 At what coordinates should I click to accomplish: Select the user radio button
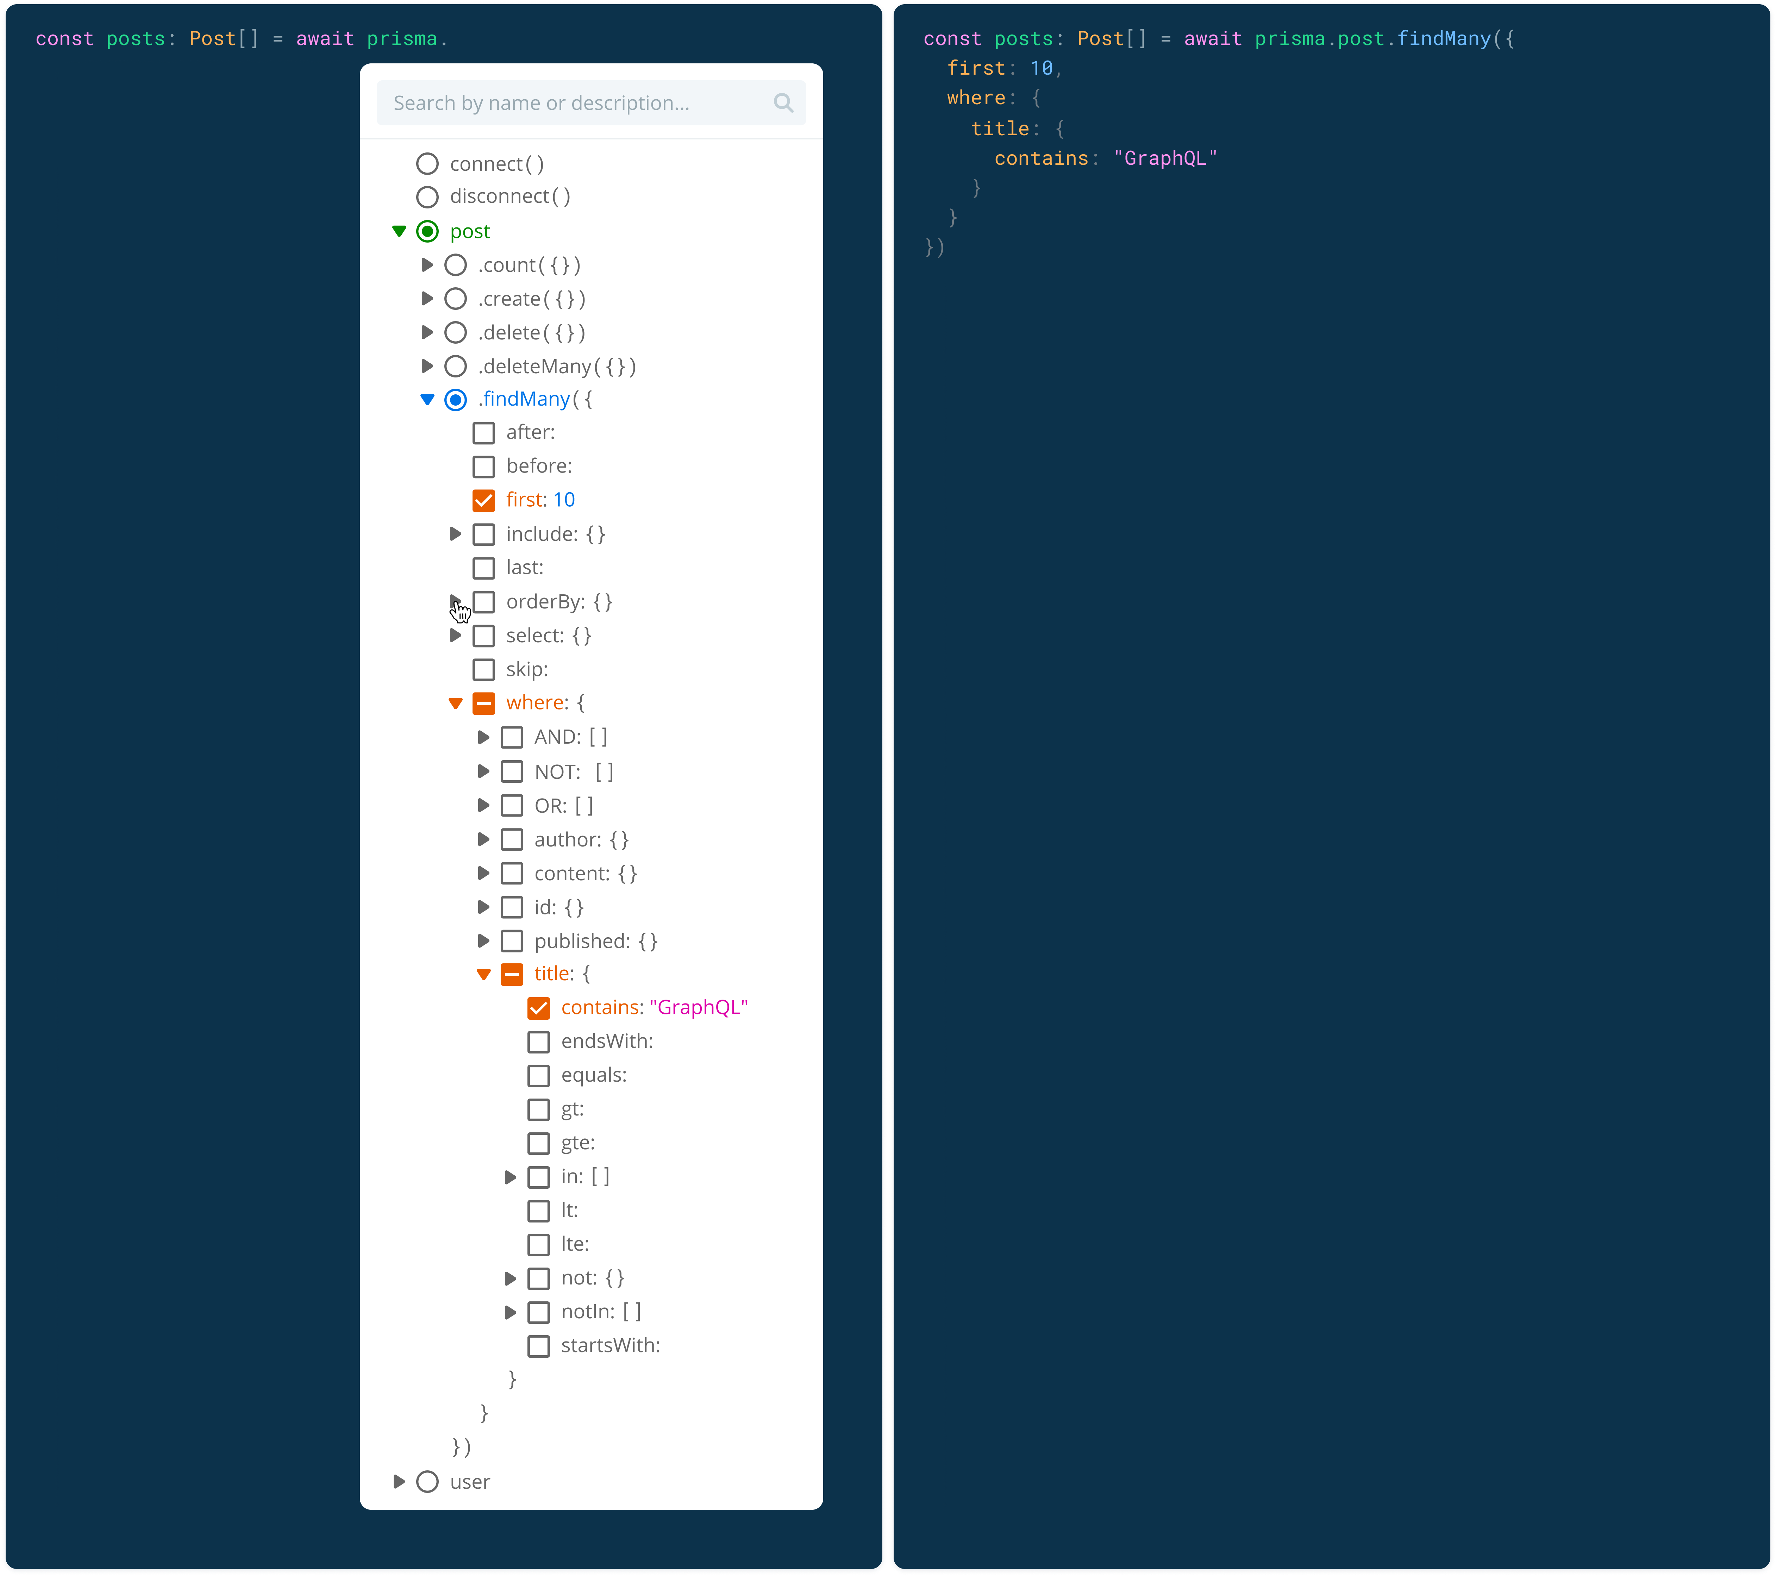coord(427,1482)
